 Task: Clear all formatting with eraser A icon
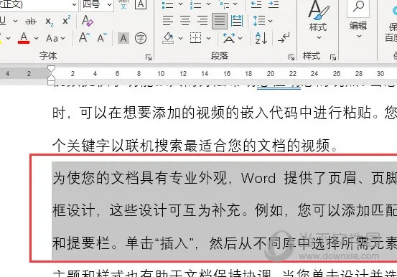click(x=88, y=21)
